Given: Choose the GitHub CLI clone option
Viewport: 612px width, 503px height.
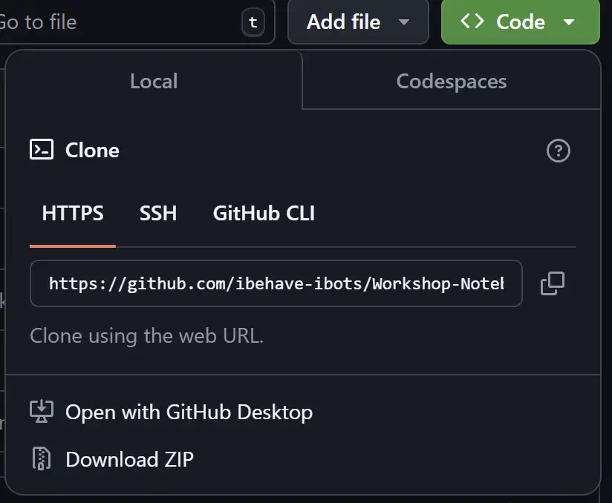Looking at the screenshot, I should pos(264,214).
